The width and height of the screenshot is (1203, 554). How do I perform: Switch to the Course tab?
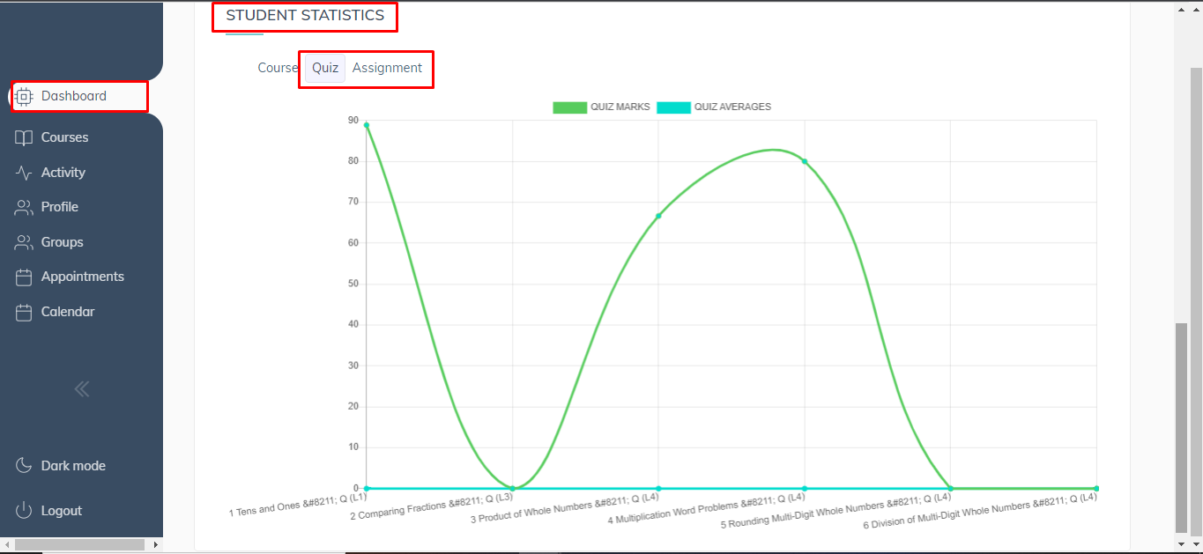(x=278, y=68)
